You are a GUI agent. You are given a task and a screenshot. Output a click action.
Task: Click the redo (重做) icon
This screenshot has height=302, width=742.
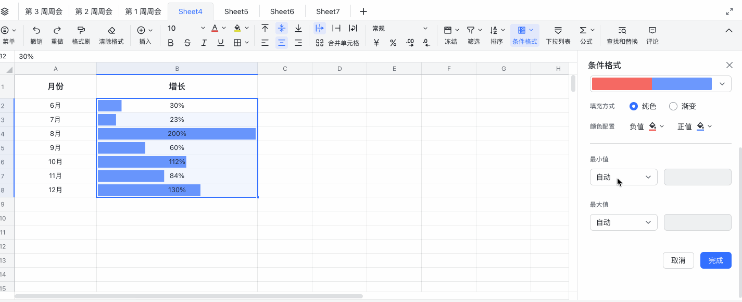57,30
